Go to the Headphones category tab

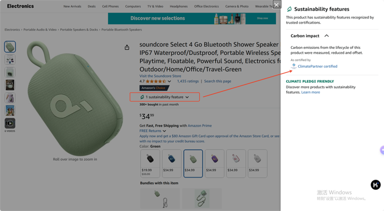[x=179, y=6]
